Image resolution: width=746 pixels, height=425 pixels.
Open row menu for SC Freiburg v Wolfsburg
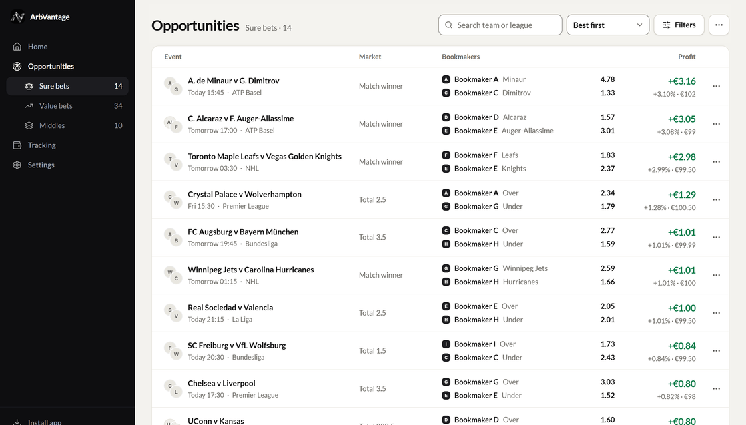[x=717, y=351]
